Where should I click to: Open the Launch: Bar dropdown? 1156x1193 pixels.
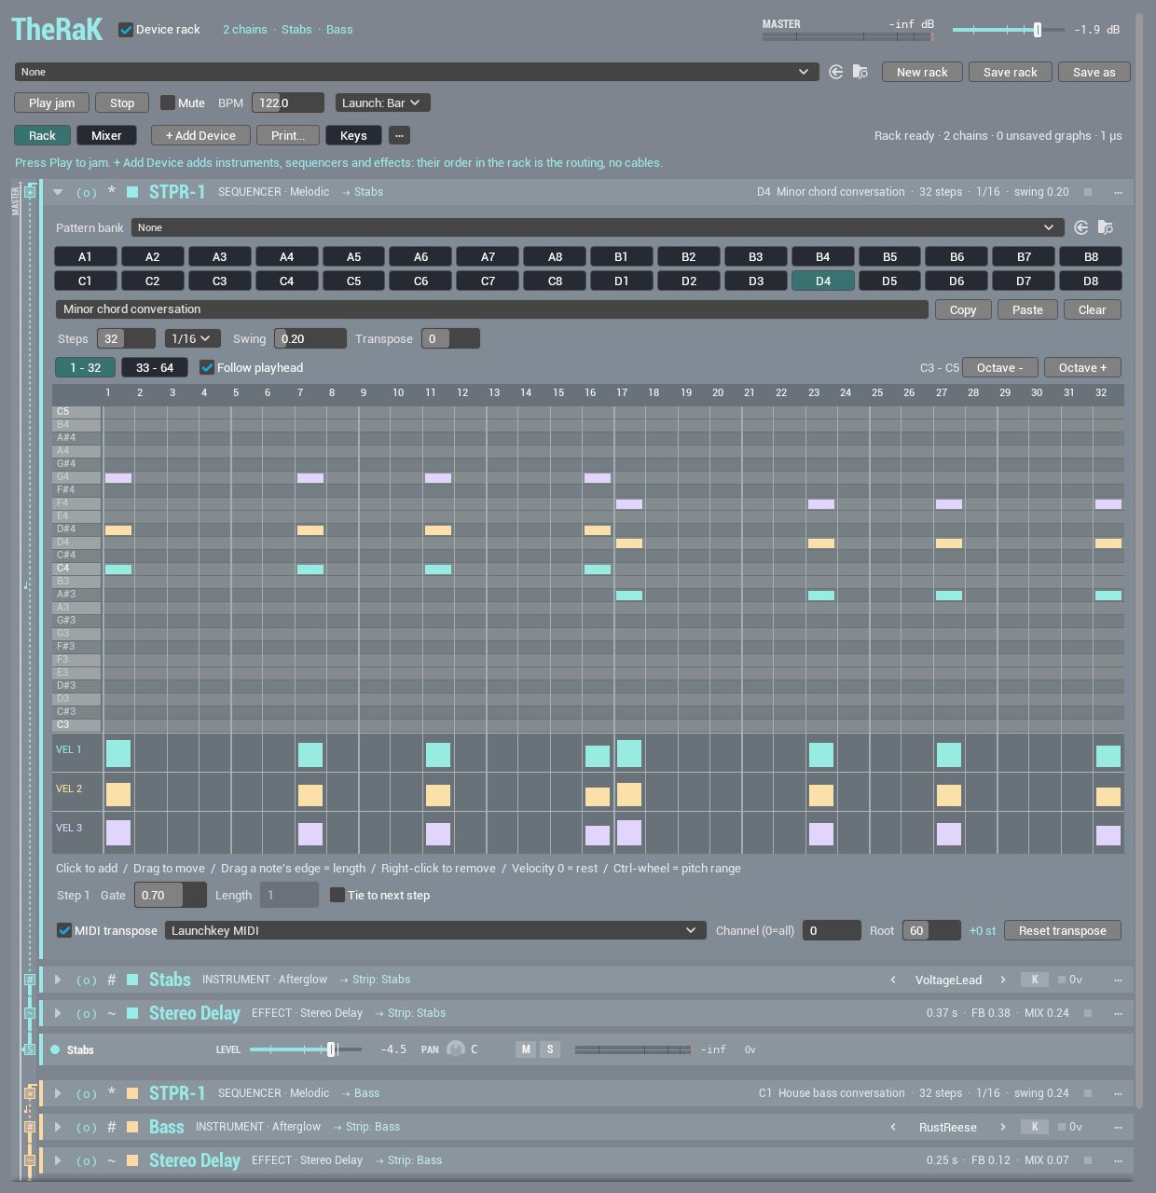pos(382,103)
